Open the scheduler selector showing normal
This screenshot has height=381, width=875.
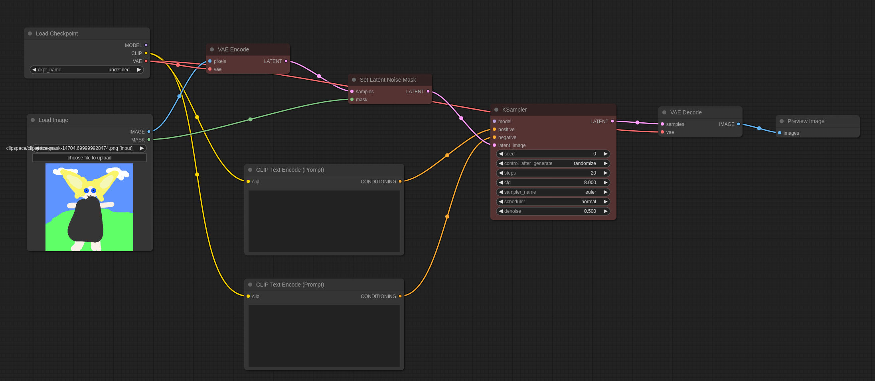click(x=553, y=201)
